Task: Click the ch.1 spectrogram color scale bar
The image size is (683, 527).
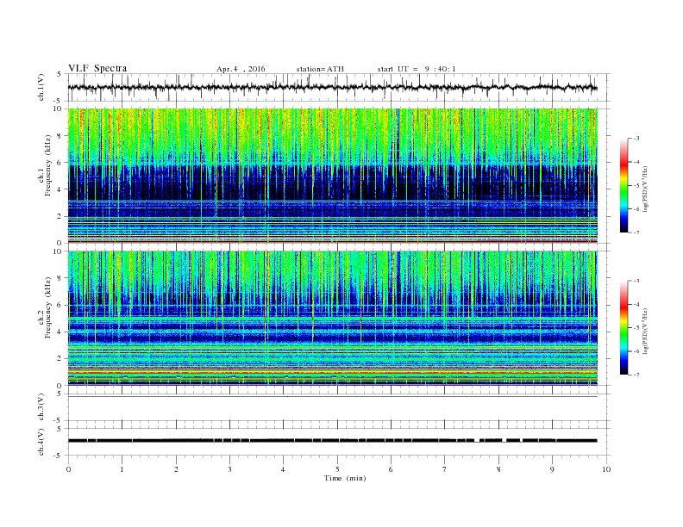Action: pos(624,185)
